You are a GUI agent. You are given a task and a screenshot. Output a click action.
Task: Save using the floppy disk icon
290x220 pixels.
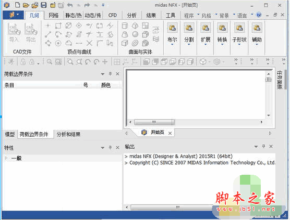click(44, 5)
